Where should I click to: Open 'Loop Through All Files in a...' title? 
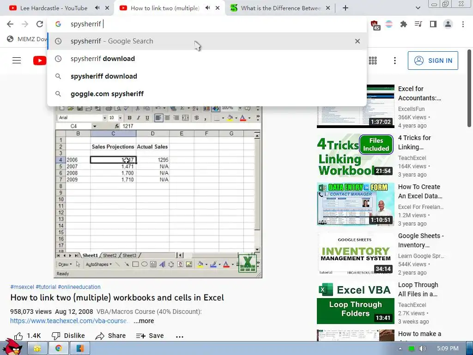tap(418, 289)
